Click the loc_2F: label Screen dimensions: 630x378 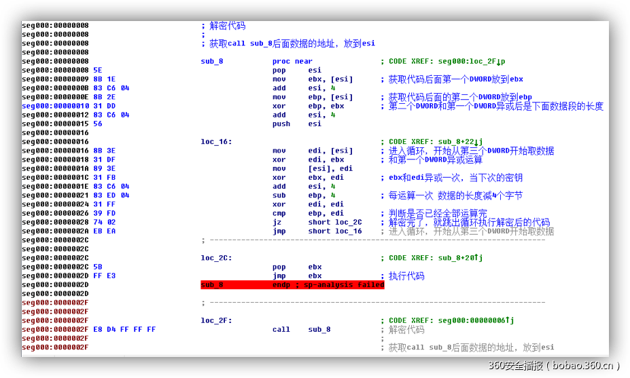[216, 320]
